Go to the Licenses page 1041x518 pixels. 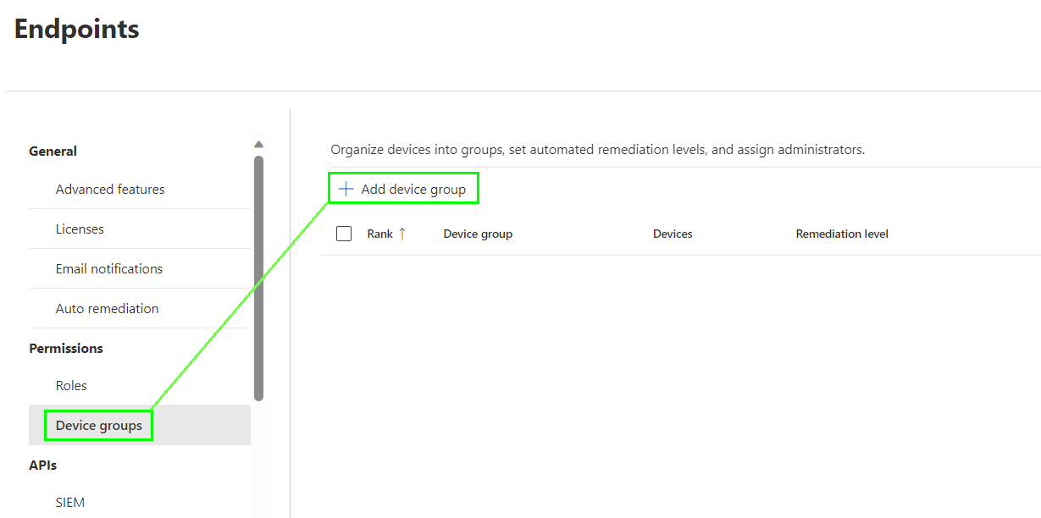[80, 229]
